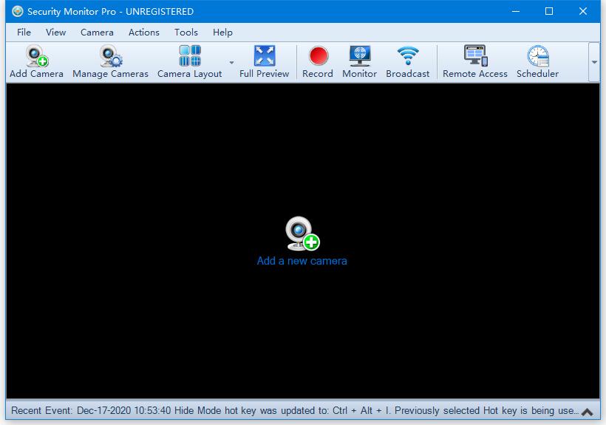Open the Scheduler tool

[x=537, y=62]
